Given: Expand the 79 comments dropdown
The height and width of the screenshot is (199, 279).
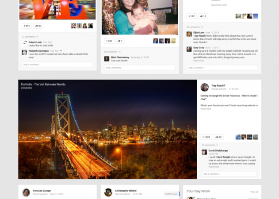Looking at the screenshot, I should 210,145.
